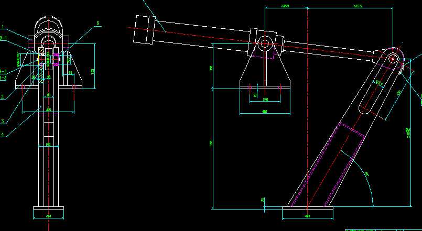Pick the part callout number 3

coord(3,122)
